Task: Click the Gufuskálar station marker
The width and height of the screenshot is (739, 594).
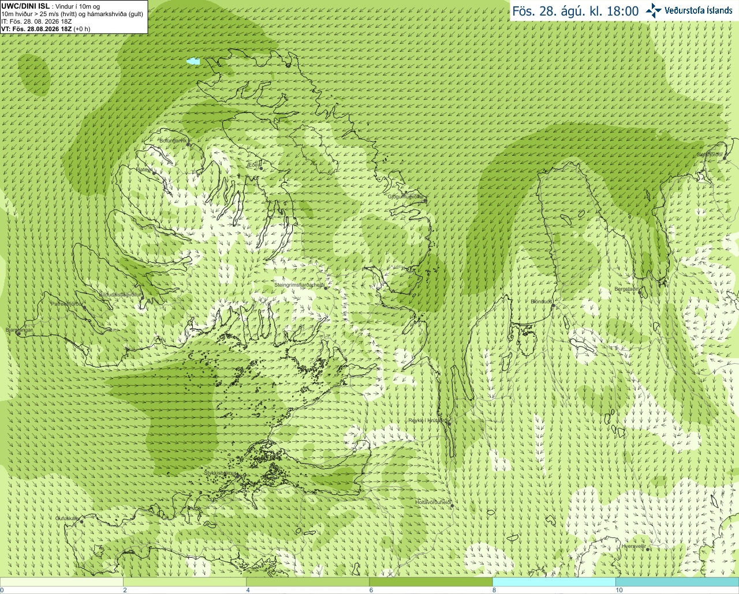Action: coord(81,521)
